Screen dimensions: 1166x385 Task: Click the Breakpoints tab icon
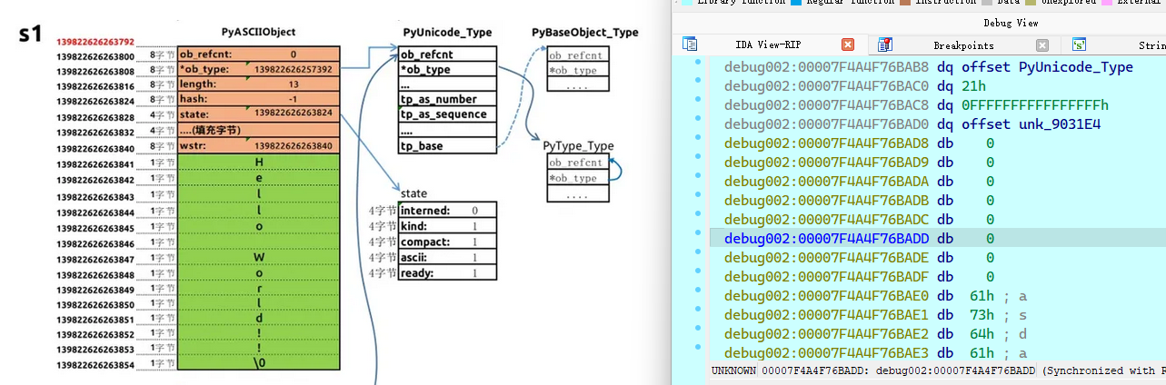[885, 44]
